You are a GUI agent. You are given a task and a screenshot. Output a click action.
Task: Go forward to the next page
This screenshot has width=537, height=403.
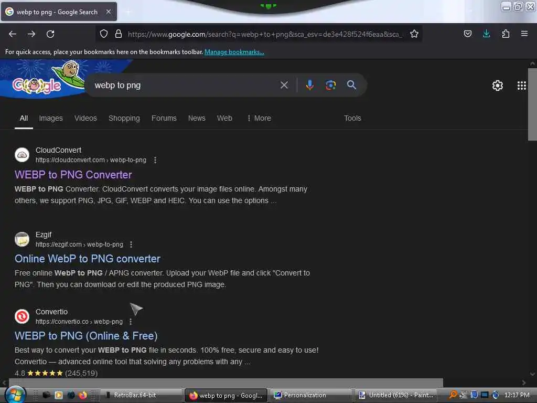31,34
